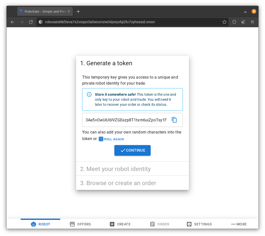265x236 pixels.
Task: Toggle the Tor shield icon in the toolbar
Action: click(x=234, y=22)
